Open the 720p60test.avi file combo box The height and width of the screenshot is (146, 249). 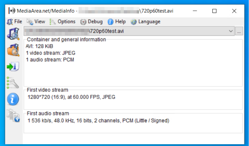click(x=129, y=31)
